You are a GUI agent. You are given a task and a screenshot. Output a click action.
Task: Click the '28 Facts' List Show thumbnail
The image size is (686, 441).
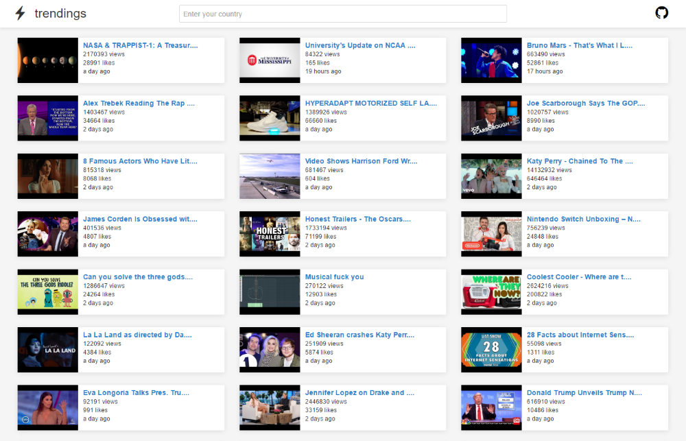click(x=491, y=350)
